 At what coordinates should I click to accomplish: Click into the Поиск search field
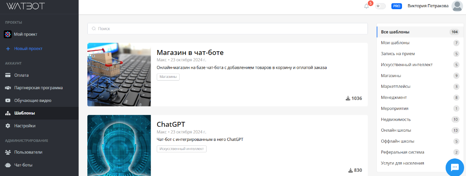click(227, 29)
